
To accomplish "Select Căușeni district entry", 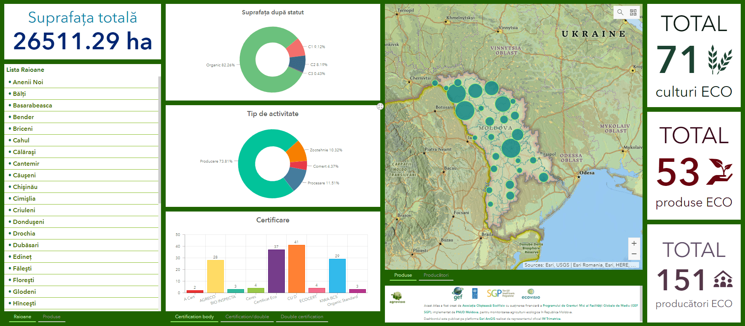I will [81, 175].
